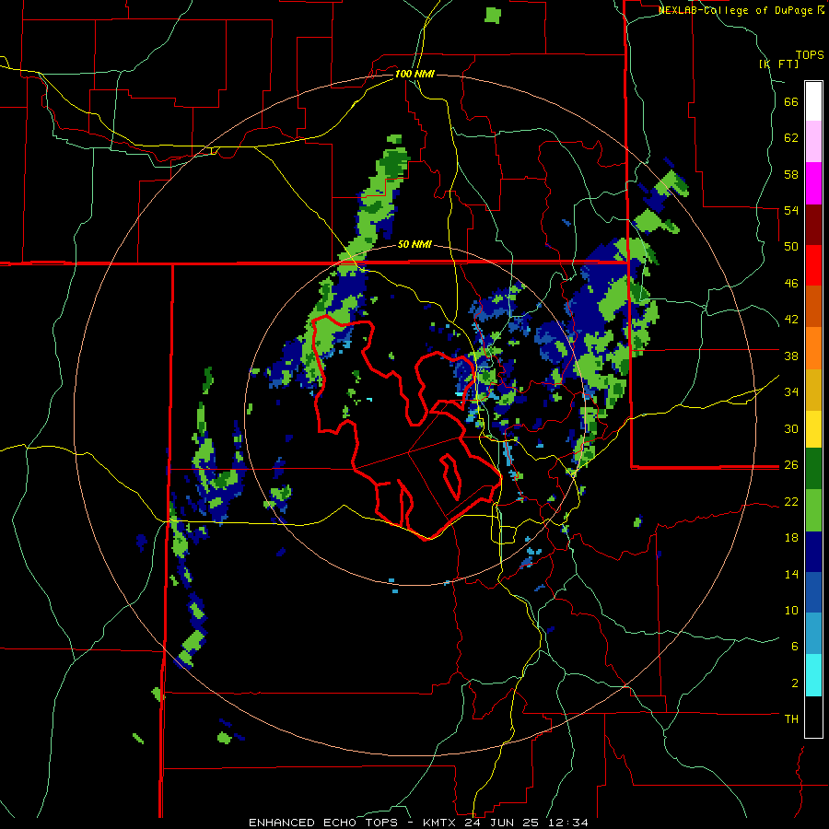Click the legend label 'TH'

(x=791, y=719)
